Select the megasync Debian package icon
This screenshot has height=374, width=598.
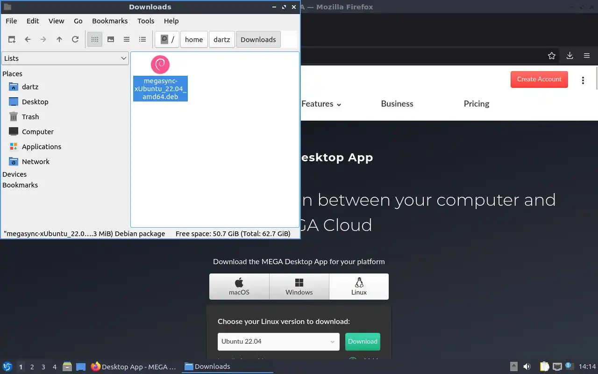(x=160, y=65)
